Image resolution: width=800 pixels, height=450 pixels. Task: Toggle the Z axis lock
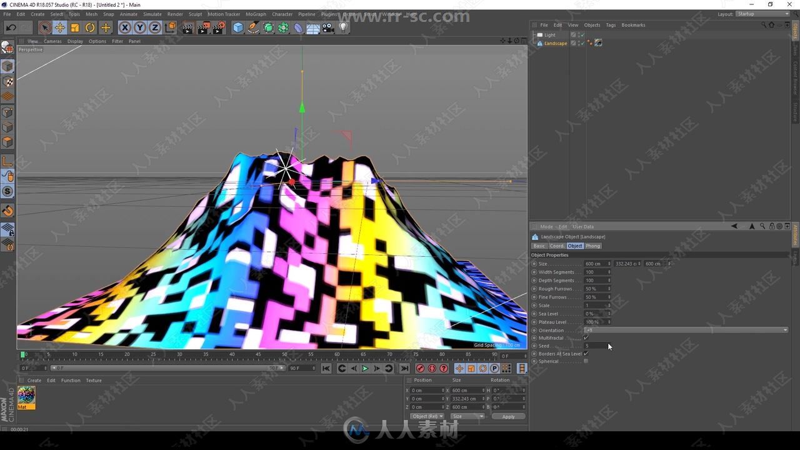coord(155,27)
